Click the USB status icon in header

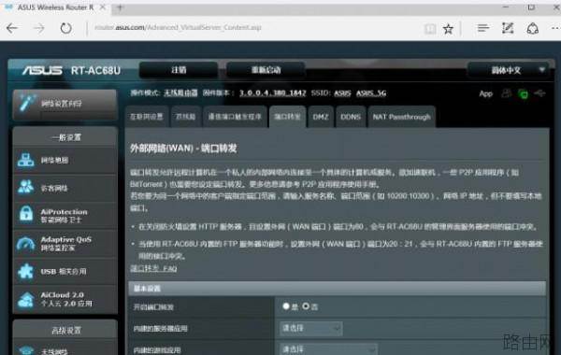tap(539, 93)
